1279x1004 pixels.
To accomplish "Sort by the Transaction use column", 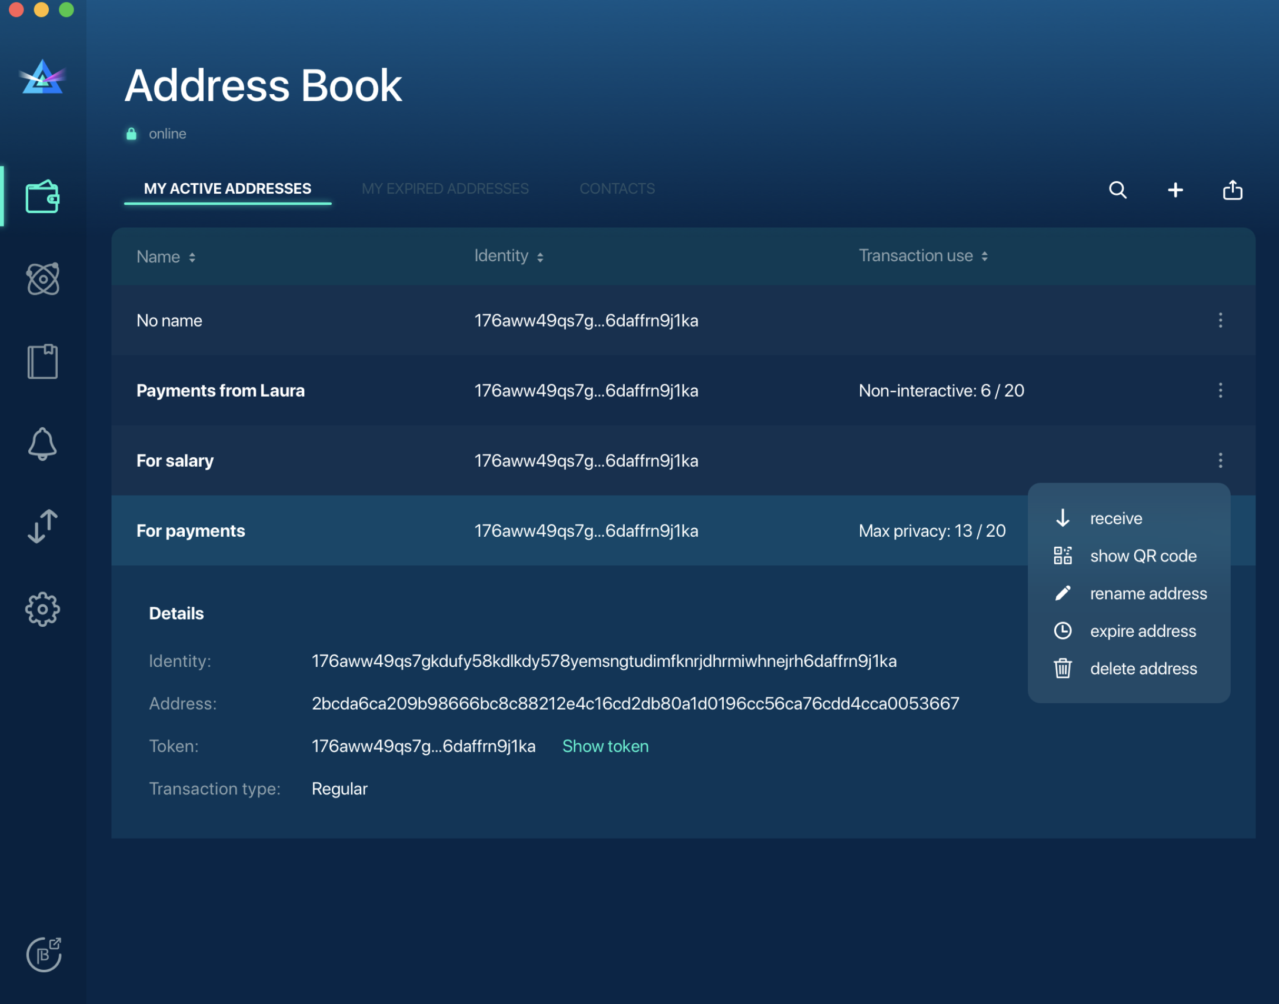I will 921,255.
